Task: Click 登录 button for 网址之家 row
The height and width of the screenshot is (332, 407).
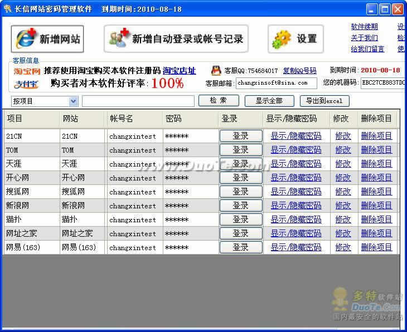Action: (x=241, y=234)
